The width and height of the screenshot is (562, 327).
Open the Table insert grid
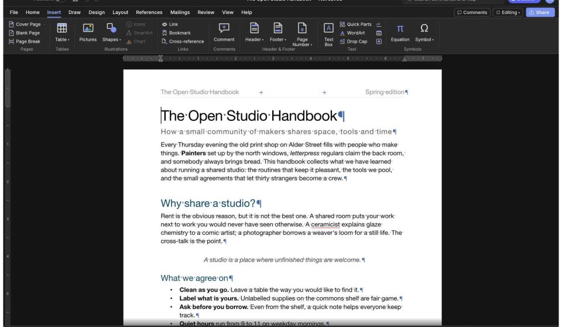coord(62,32)
